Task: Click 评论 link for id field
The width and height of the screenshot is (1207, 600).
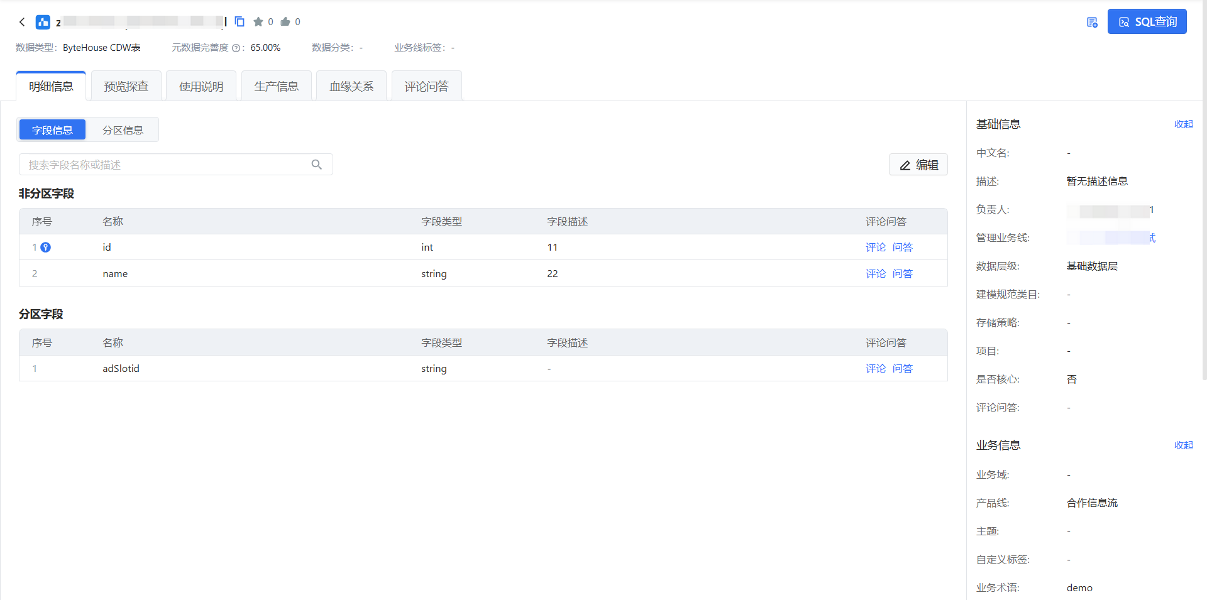Action: coord(876,248)
